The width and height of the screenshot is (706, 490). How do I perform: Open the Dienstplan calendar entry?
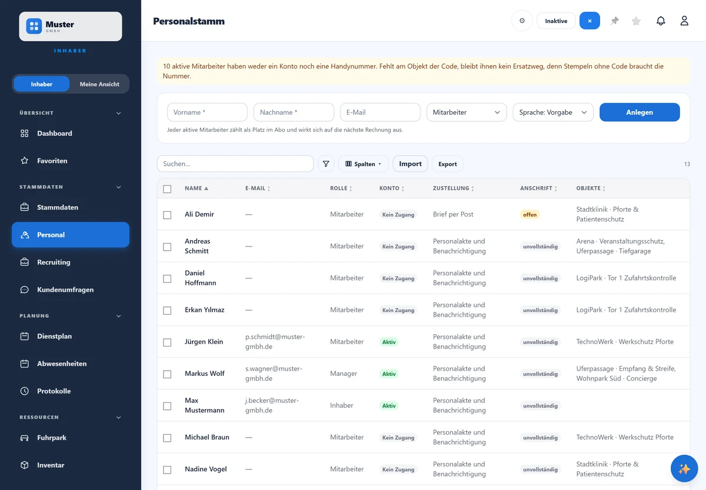[x=71, y=336]
